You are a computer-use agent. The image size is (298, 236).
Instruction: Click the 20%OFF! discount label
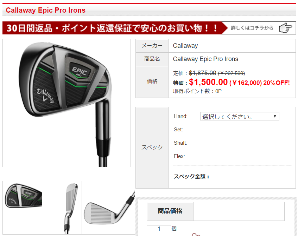point(277,83)
